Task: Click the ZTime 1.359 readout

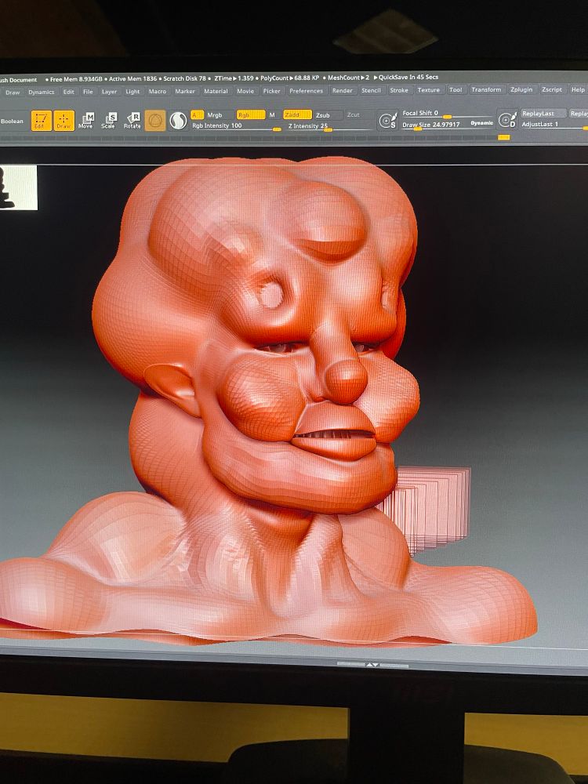Action: tap(234, 78)
